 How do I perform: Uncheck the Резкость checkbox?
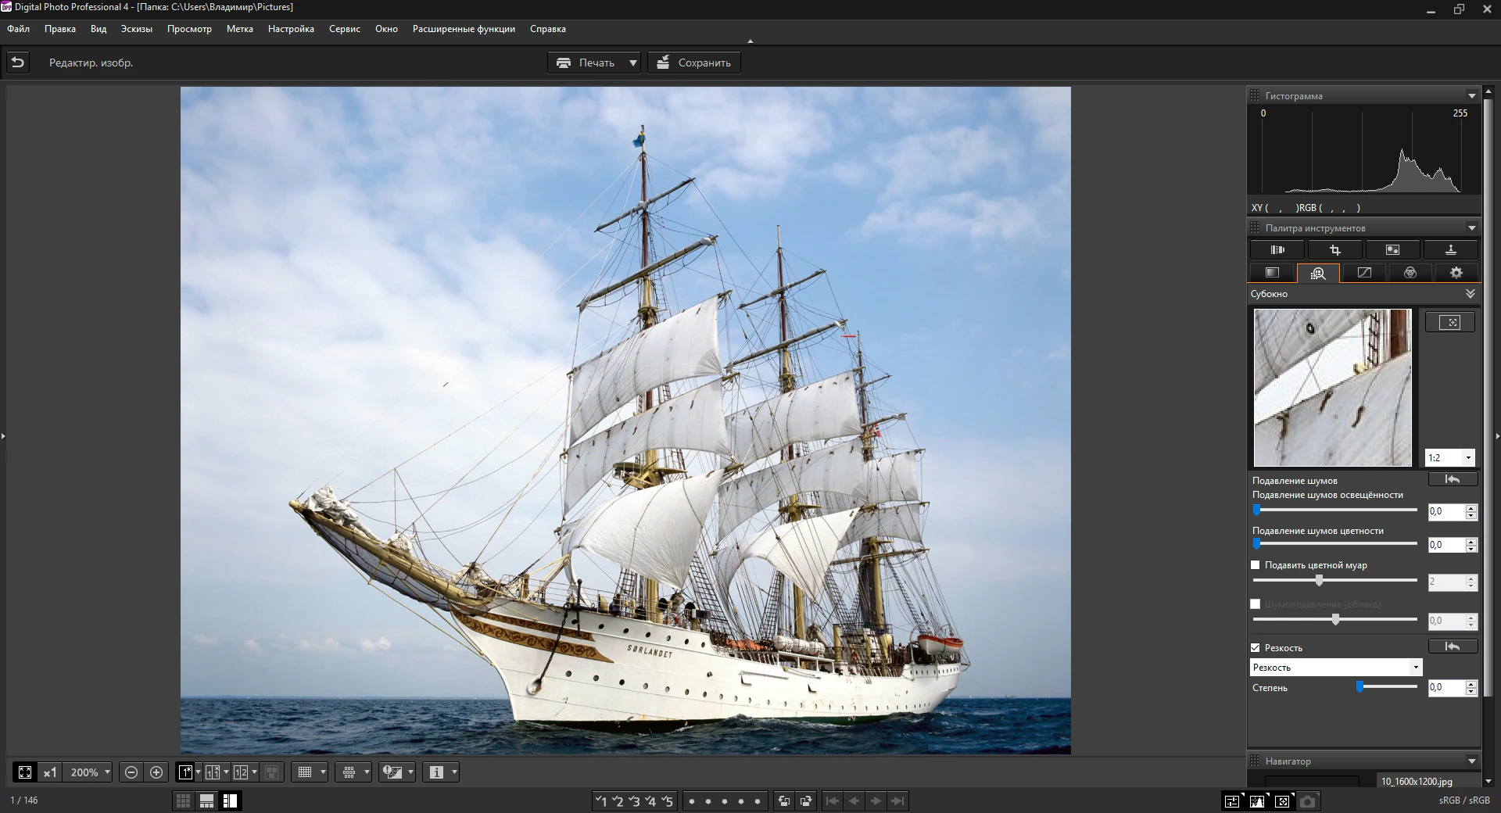click(1256, 647)
